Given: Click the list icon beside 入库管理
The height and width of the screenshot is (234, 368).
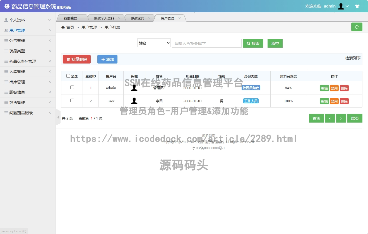Looking at the screenshot, I should pyautogui.click(x=6, y=72).
